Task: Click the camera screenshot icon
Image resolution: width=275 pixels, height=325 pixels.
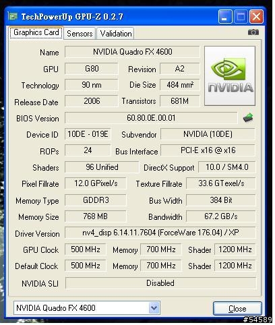Action: click(x=253, y=32)
